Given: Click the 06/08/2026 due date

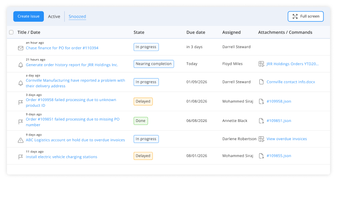Looking at the screenshot, I should point(197,121).
